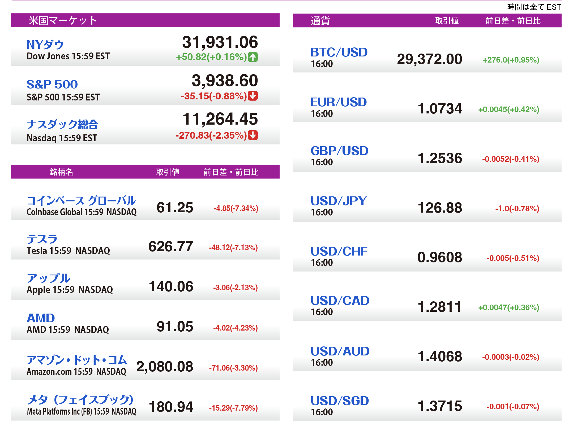Image resolution: width=573 pixels, height=431 pixels.
Task: Open the BTC/USD currency pair
Action: (339, 52)
